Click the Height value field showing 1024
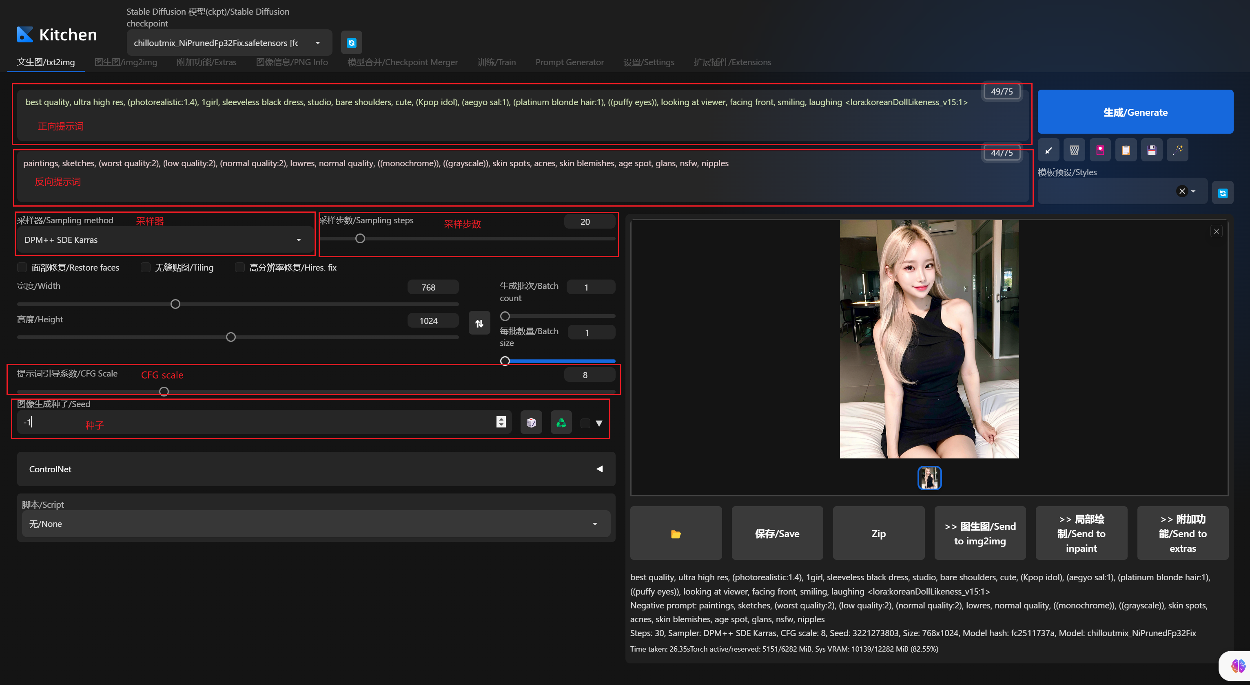Image resolution: width=1250 pixels, height=685 pixels. pos(433,321)
